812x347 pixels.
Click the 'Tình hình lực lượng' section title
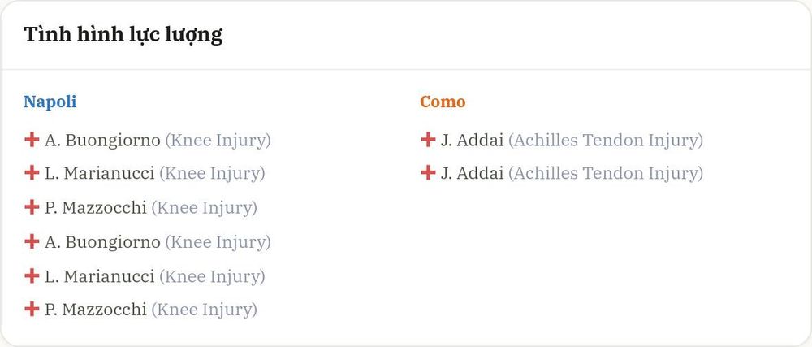pyautogui.click(x=123, y=35)
